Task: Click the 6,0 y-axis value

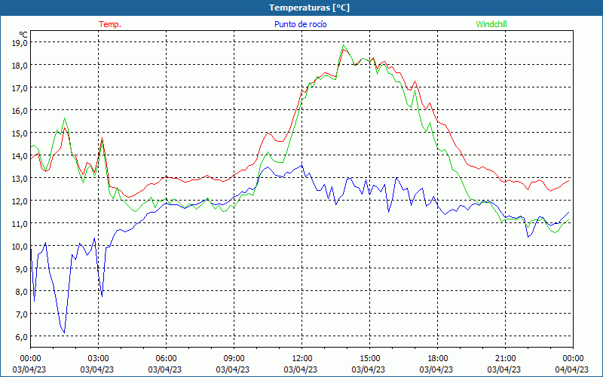Action: tap(22, 336)
